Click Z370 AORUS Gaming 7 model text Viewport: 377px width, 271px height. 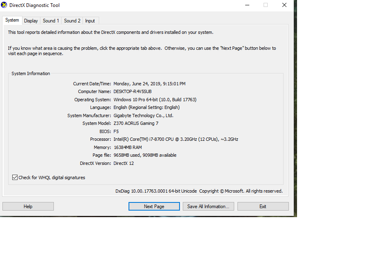click(136, 123)
